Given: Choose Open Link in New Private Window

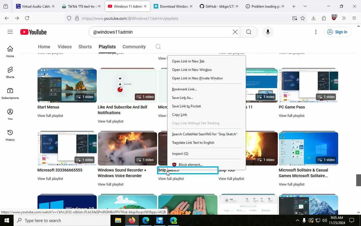Looking at the screenshot, I should click(x=206, y=78).
